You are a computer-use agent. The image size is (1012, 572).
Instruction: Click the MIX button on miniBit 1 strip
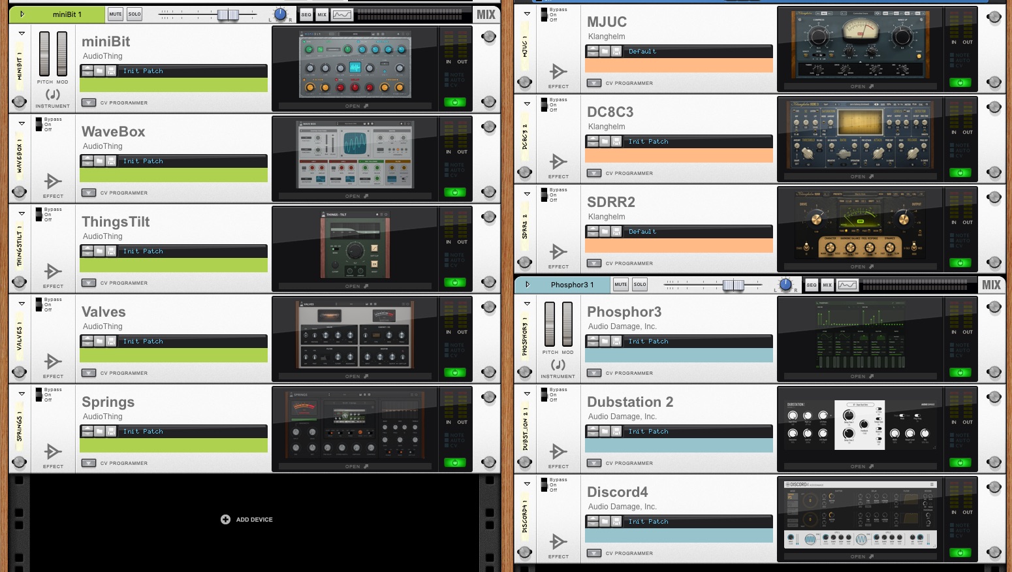point(322,14)
